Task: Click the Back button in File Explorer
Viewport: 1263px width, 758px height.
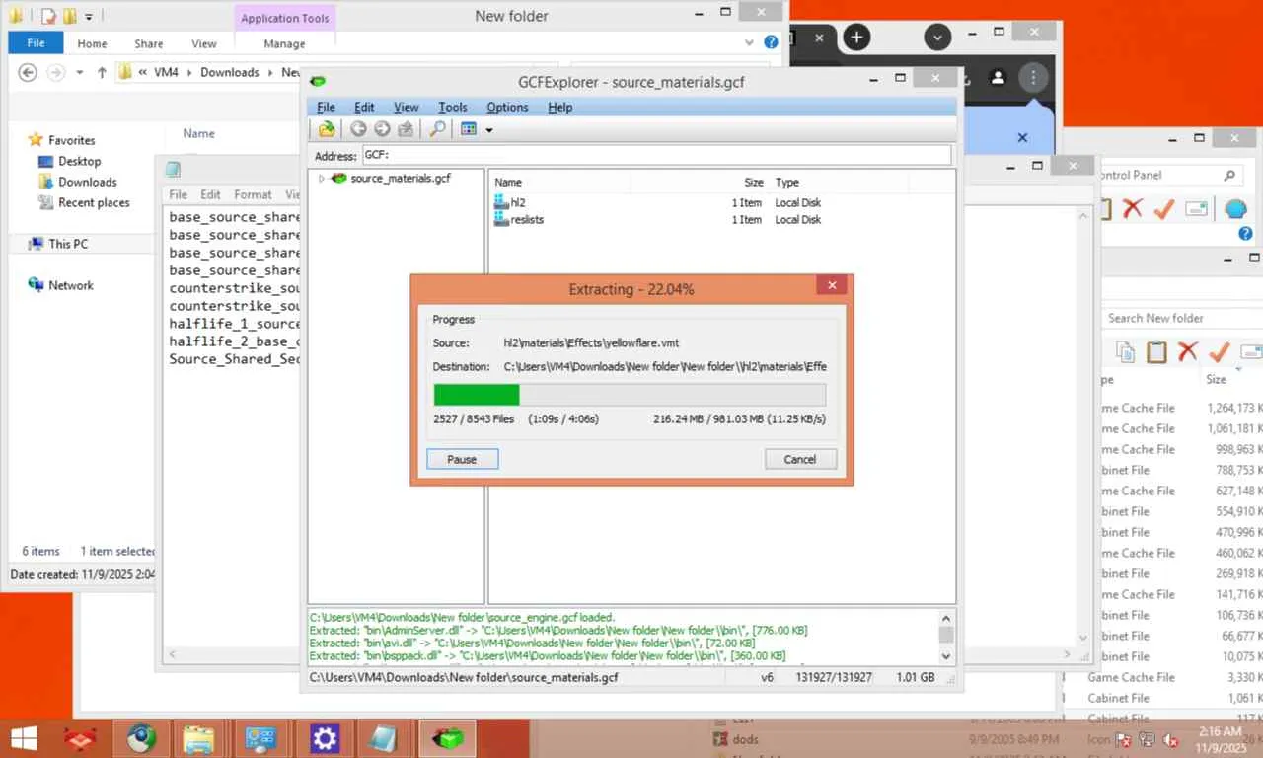Action: click(28, 72)
